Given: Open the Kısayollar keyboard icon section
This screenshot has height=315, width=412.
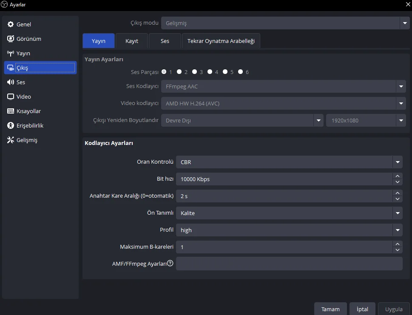Looking at the screenshot, I should coord(11,111).
